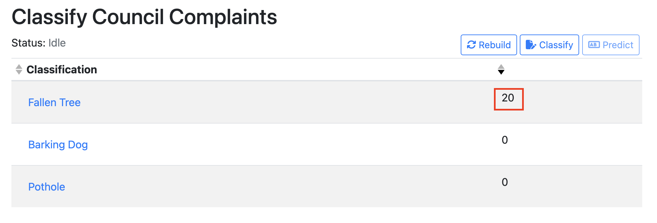This screenshot has width=657, height=223.
Task: Click the Status Idle text
Action: click(39, 43)
